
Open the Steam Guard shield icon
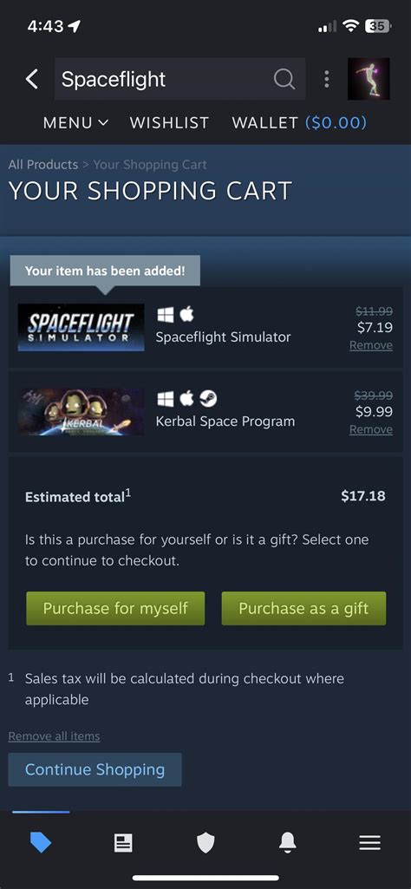point(205,844)
